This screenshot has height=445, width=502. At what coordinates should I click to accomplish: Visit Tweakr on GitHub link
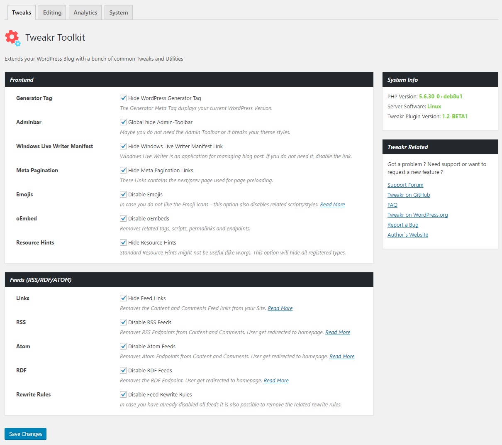pyautogui.click(x=409, y=195)
